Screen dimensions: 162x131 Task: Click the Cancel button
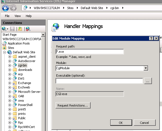point(144,122)
